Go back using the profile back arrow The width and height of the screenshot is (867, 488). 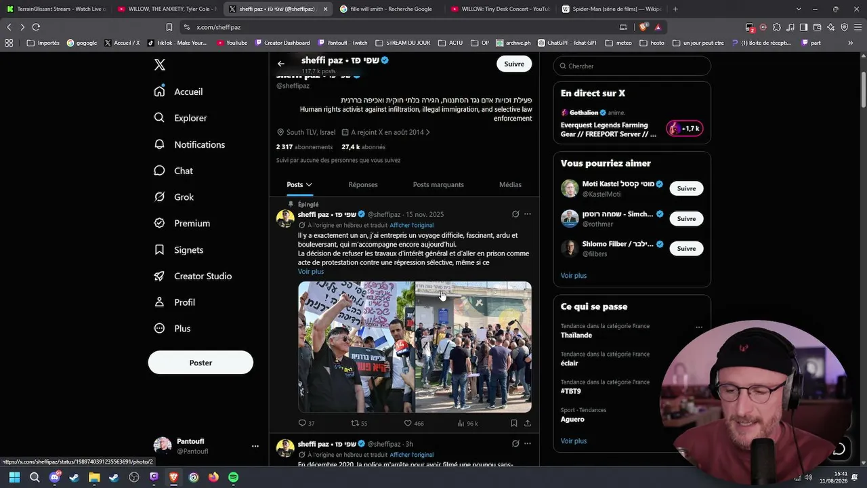281,64
